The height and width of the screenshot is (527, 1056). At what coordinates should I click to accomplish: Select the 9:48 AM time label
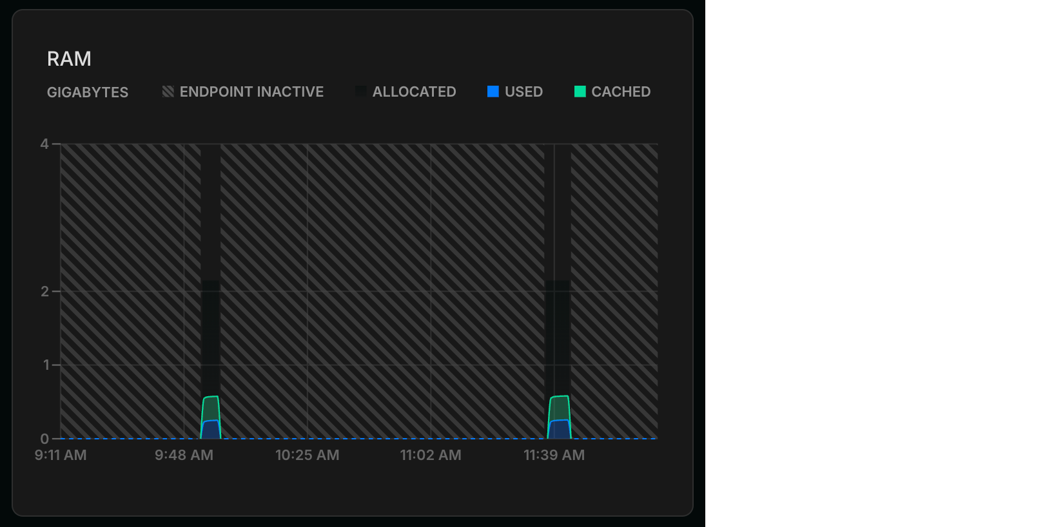(184, 455)
